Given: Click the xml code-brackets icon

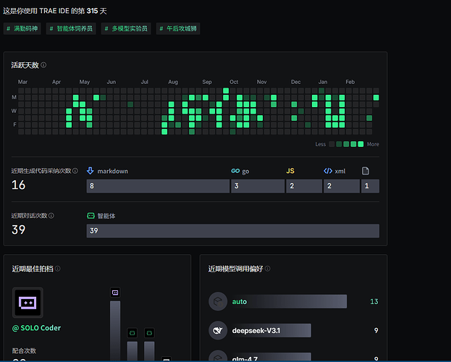Looking at the screenshot, I should point(328,171).
